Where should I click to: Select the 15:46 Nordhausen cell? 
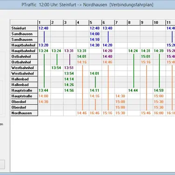click(x=147, y=113)
